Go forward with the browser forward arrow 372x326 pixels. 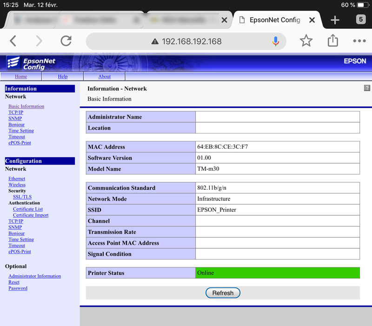[x=39, y=41]
